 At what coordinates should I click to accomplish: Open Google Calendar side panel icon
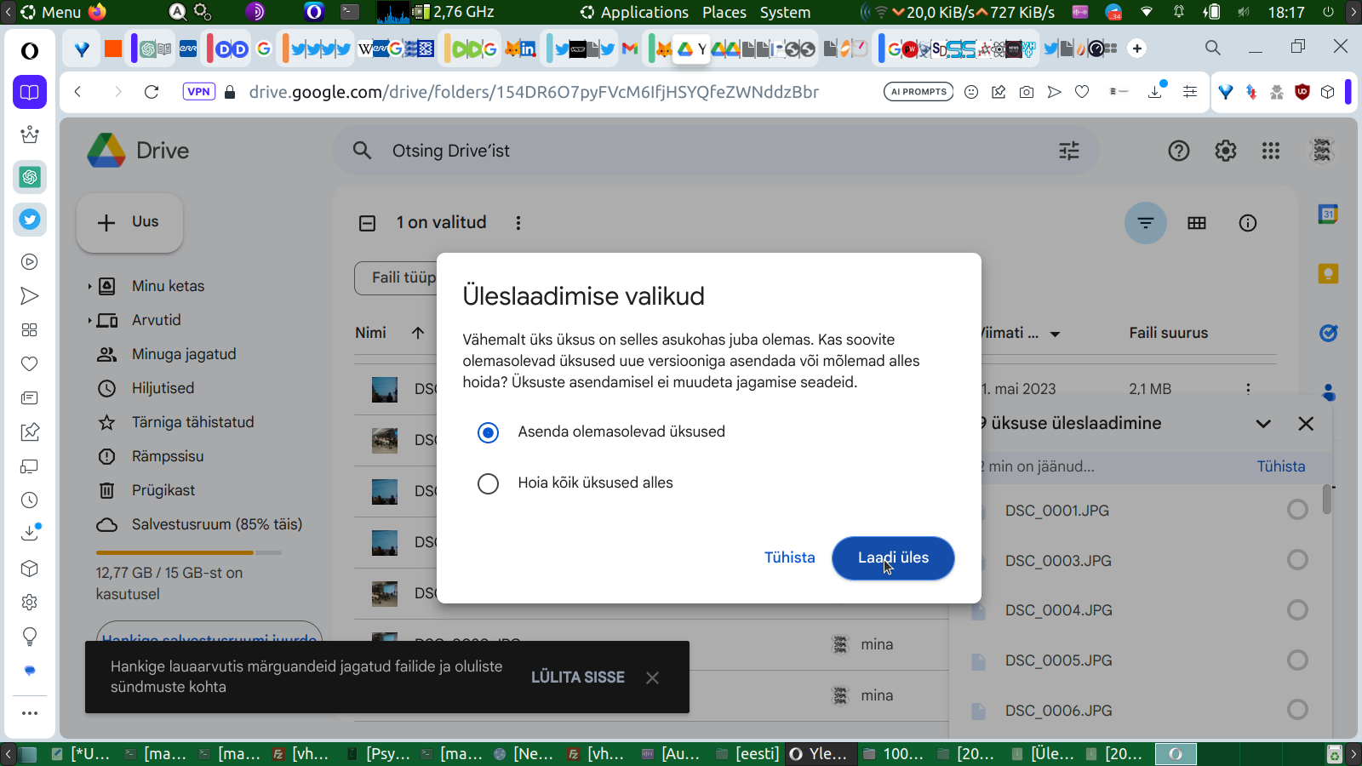[x=1328, y=214]
